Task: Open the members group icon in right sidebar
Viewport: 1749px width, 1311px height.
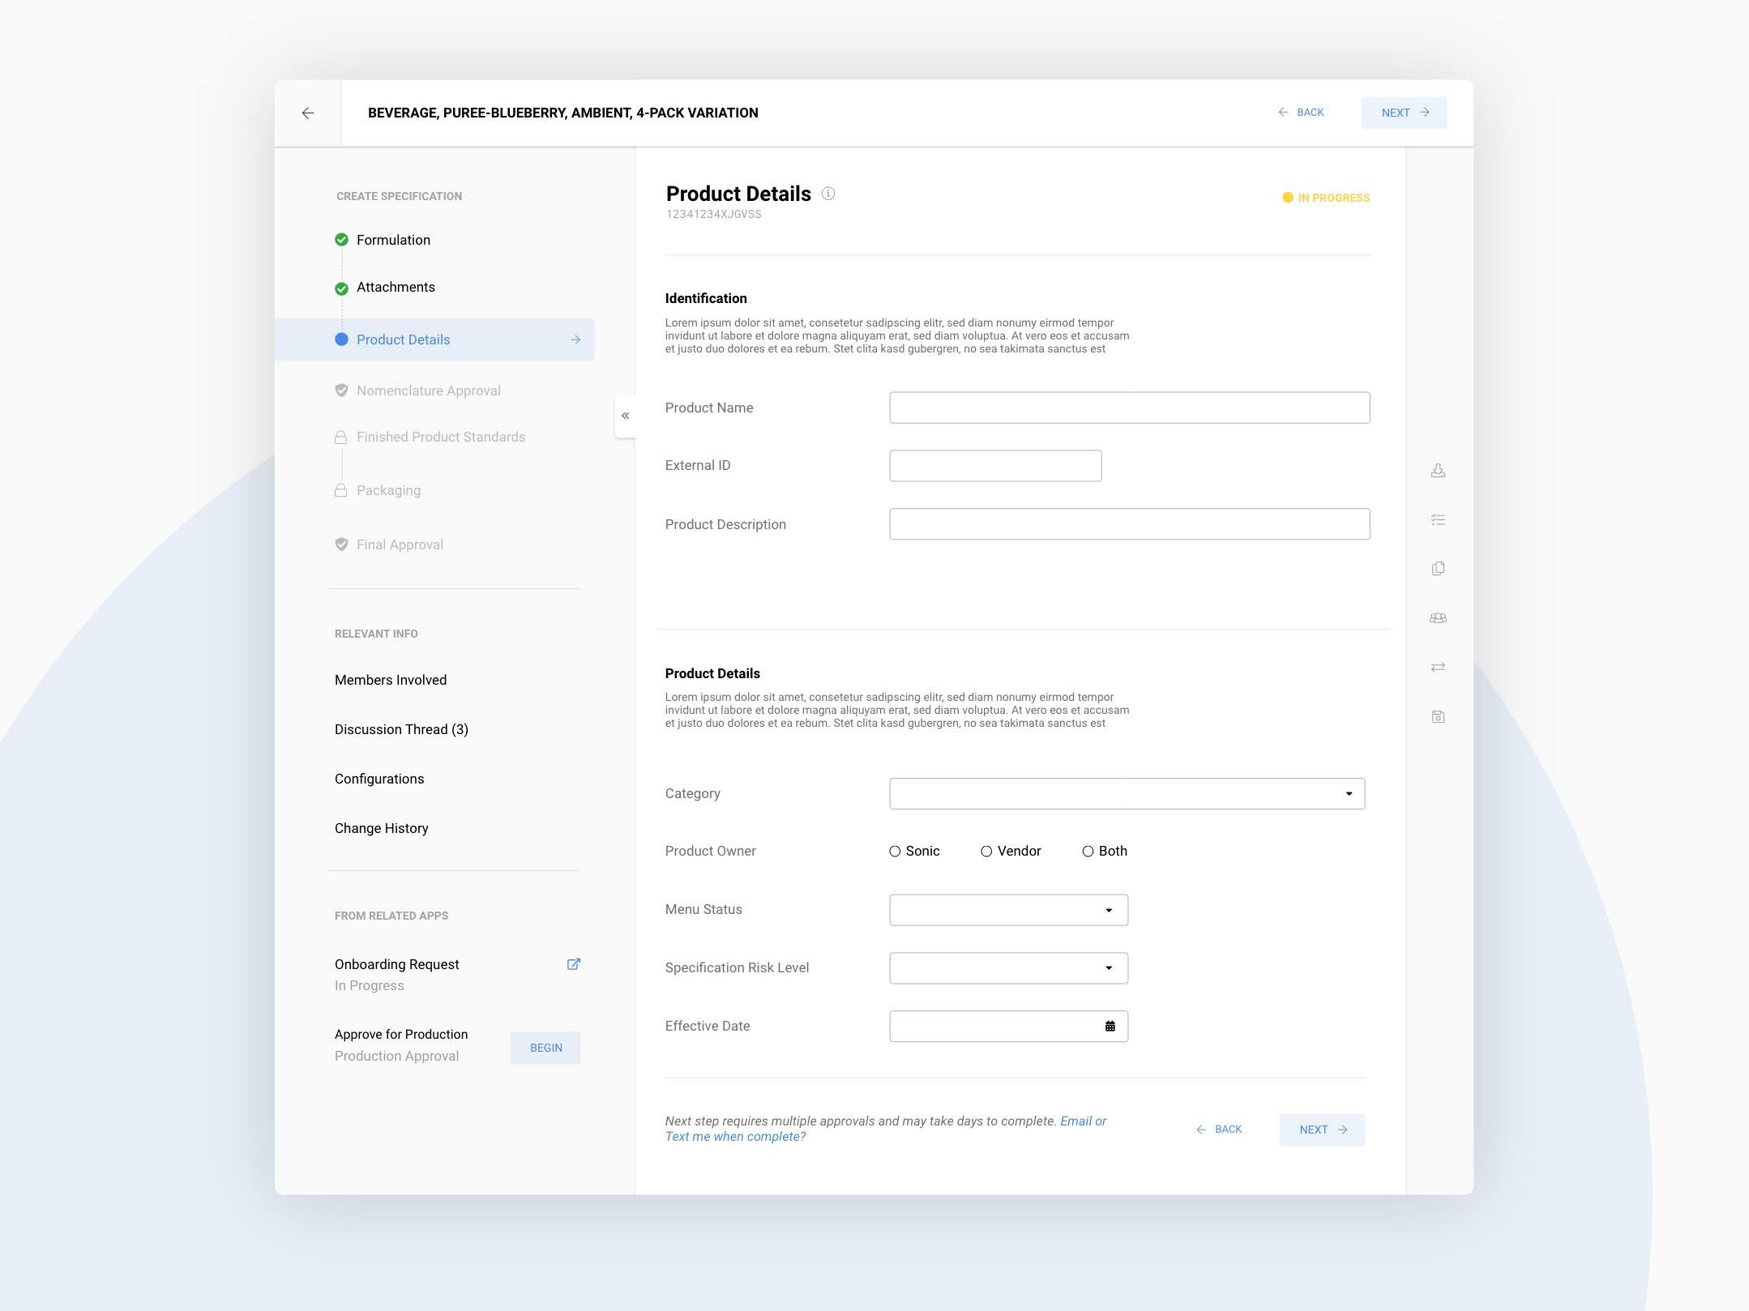Action: [1438, 618]
